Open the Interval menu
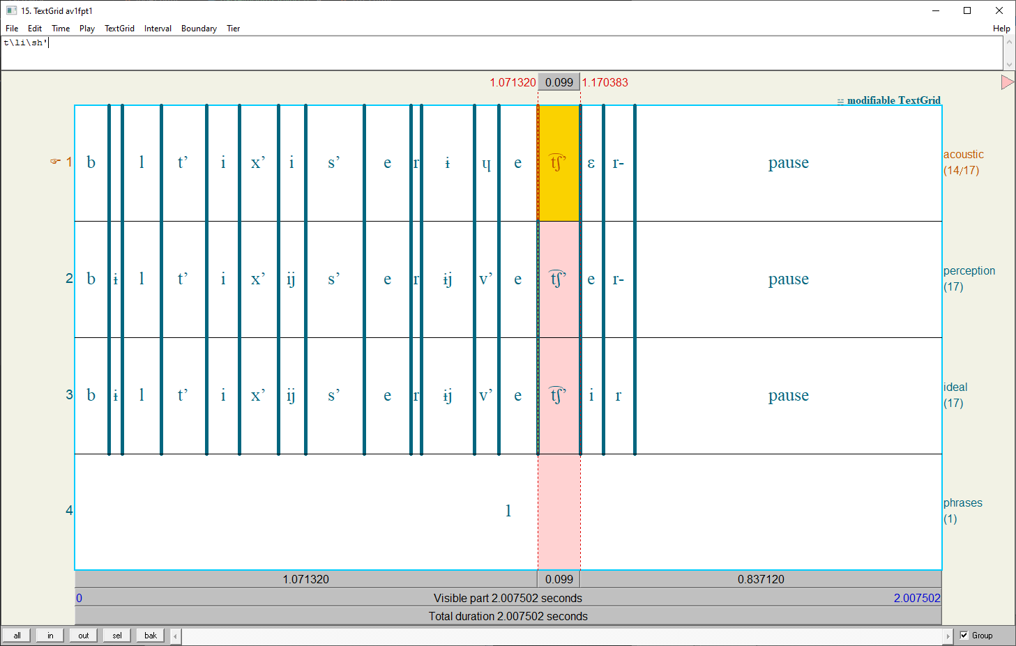The image size is (1016, 646). tap(158, 29)
